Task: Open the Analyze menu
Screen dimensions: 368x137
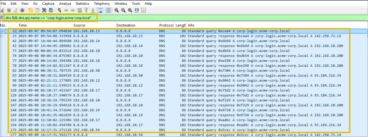Action: [x=65, y=3]
